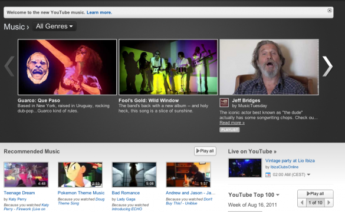
Task: Open the Bad Romance video thumbnail
Action: pos(134,175)
